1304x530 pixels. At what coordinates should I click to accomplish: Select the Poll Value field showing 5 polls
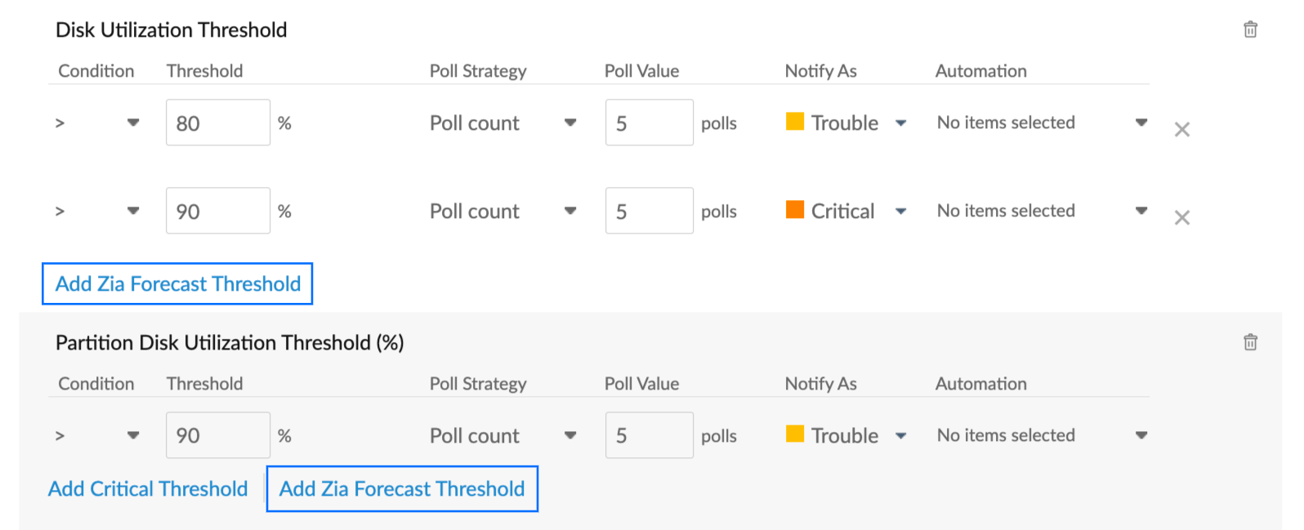click(x=649, y=122)
